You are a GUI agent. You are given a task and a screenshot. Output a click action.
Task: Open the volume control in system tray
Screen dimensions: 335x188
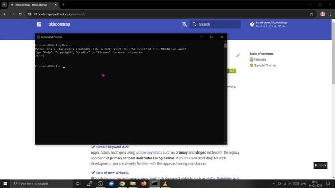(x=289, y=183)
